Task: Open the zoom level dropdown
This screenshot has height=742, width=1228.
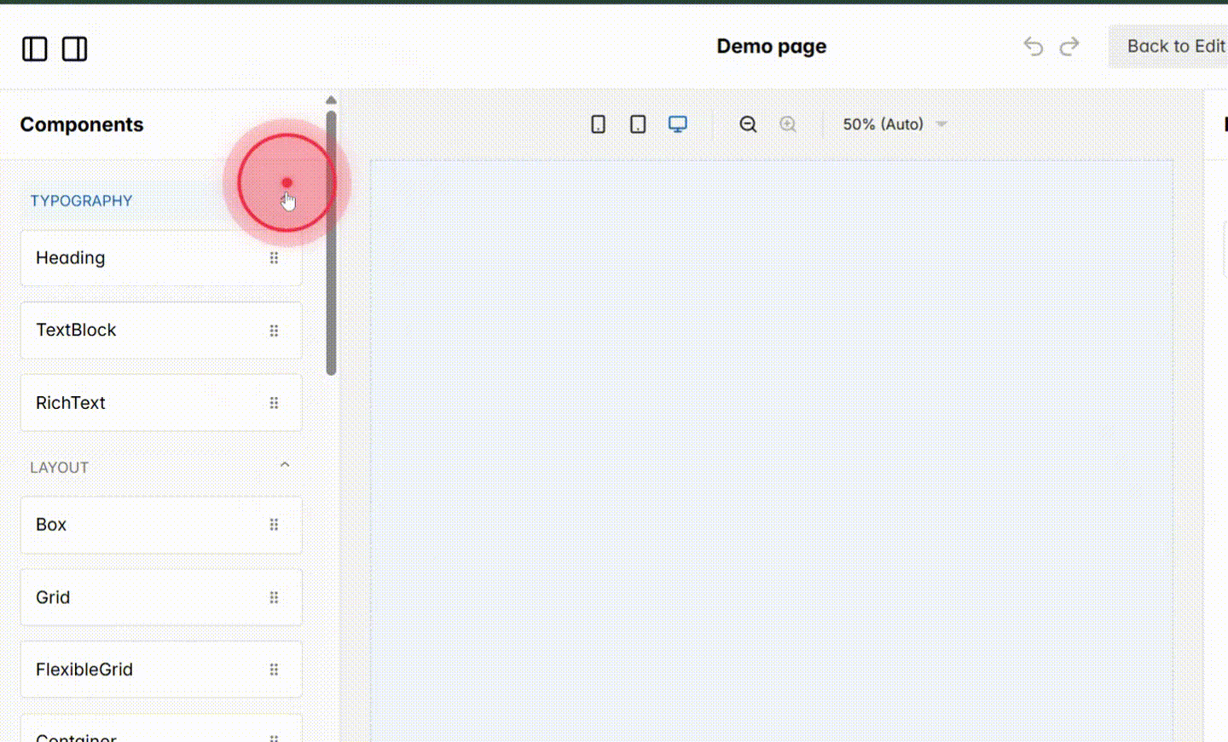Action: click(x=893, y=124)
